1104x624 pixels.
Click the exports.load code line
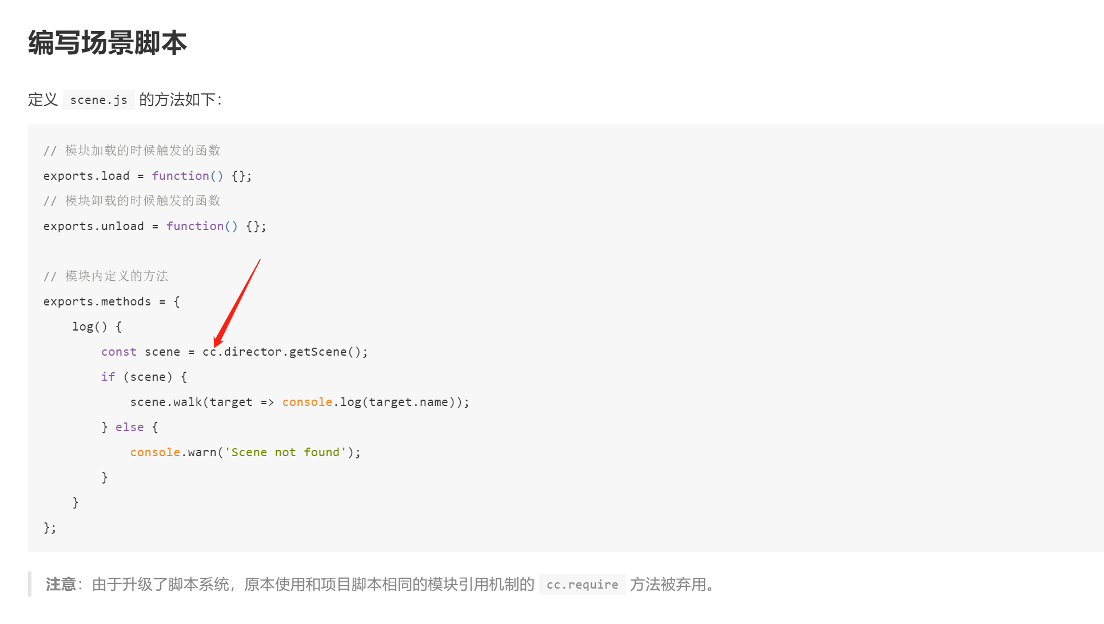point(147,176)
